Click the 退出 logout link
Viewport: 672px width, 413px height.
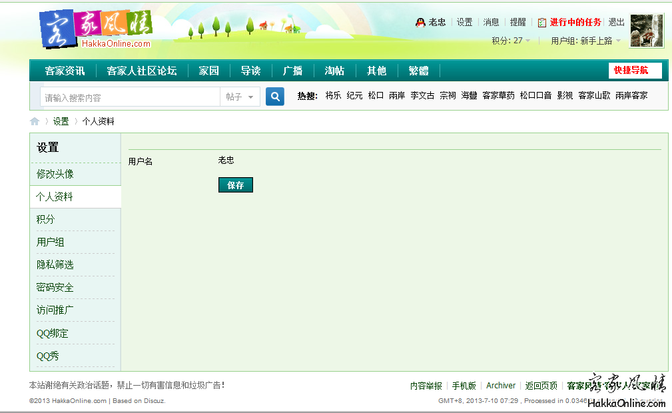pos(616,22)
